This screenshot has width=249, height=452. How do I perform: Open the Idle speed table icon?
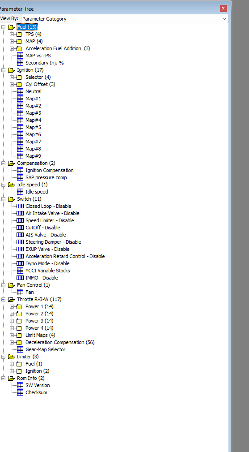click(x=20, y=192)
